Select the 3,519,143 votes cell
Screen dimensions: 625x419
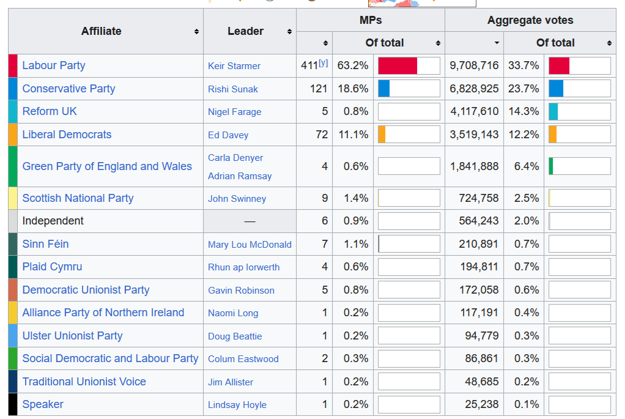(475, 135)
